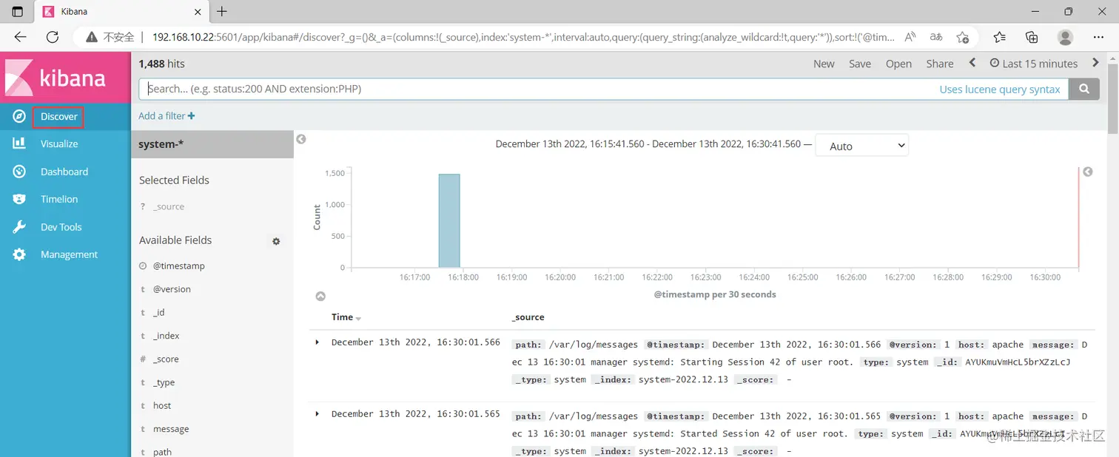Open the Management gear icon

pyautogui.click(x=19, y=254)
